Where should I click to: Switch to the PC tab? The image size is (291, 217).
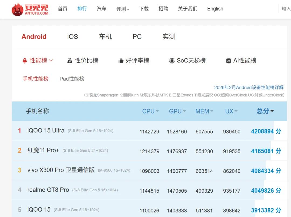(137, 37)
